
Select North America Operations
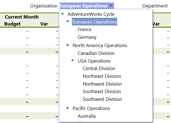click(x=100, y=45)
